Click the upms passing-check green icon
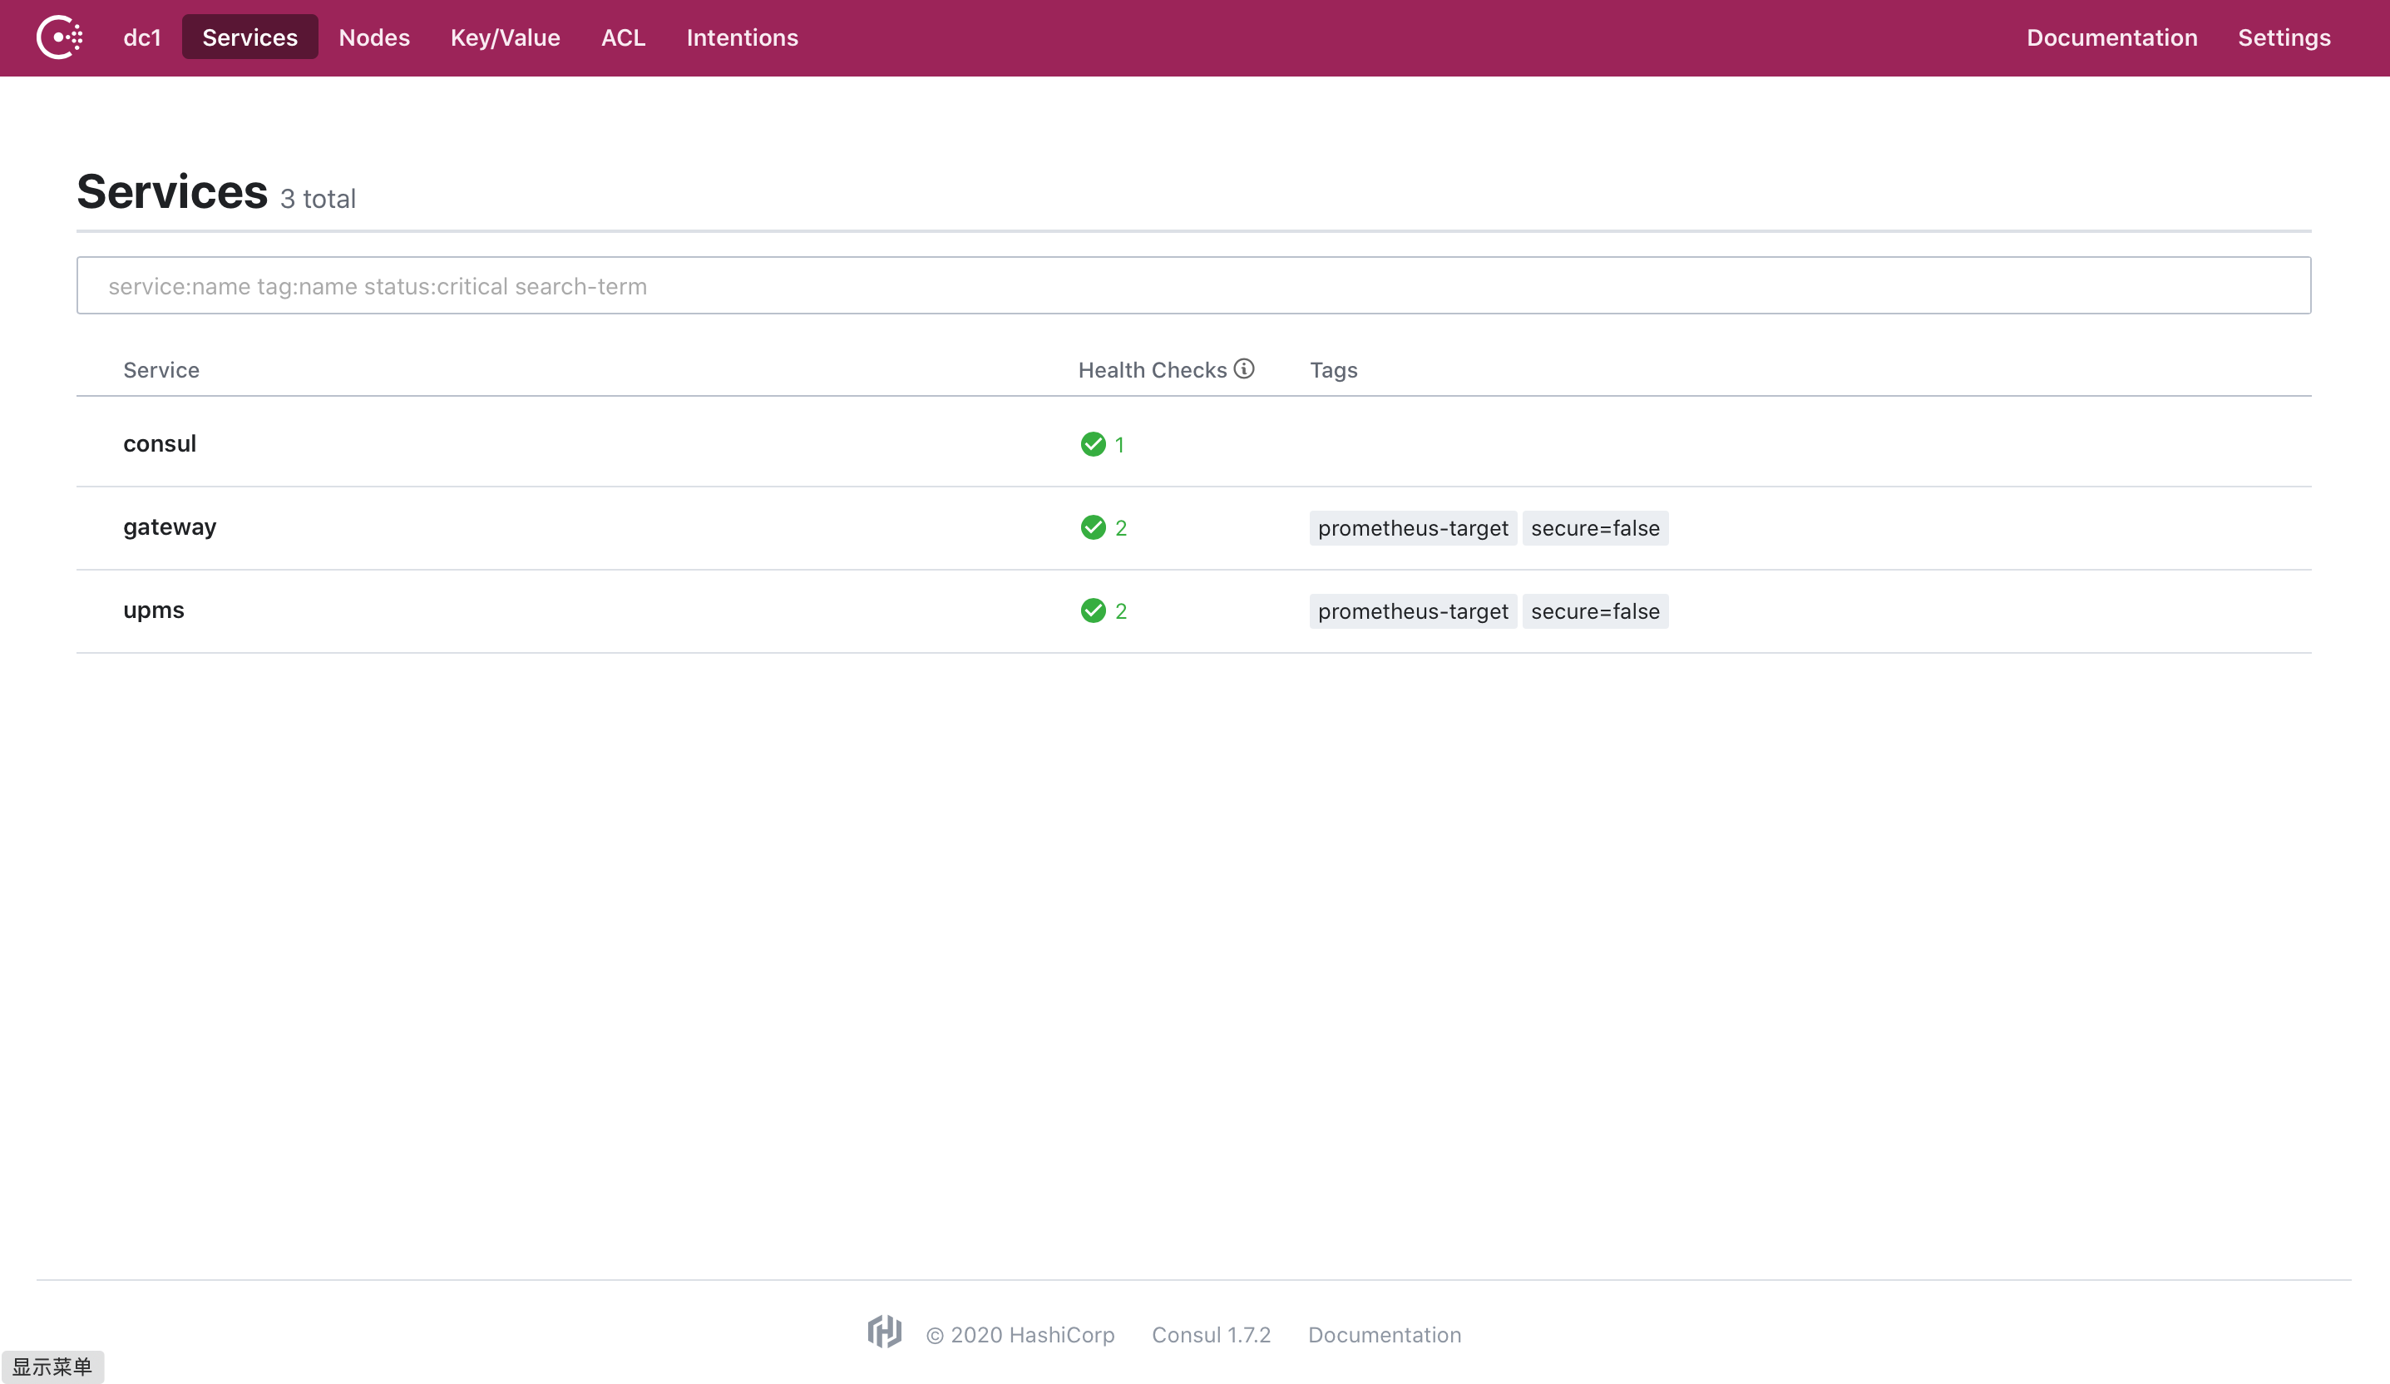 point(1093,610)
